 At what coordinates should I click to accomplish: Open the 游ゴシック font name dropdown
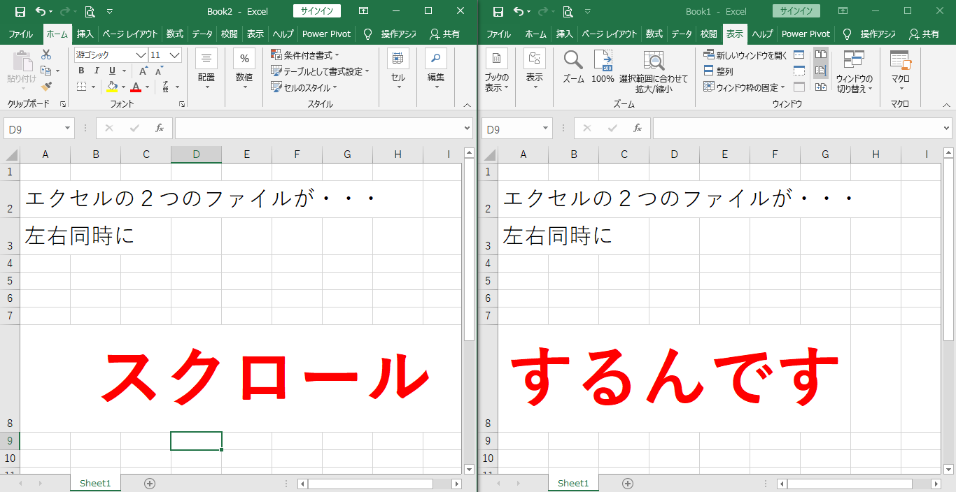pyautogui.click(x=141, y=55)
